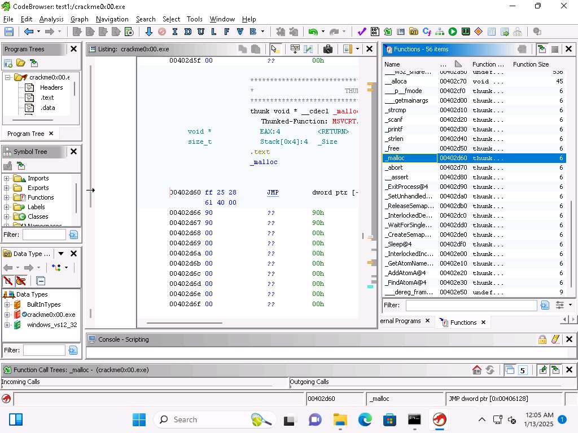Open the Analysis menu
Screen dimensions: 578x433
point(51,19)
